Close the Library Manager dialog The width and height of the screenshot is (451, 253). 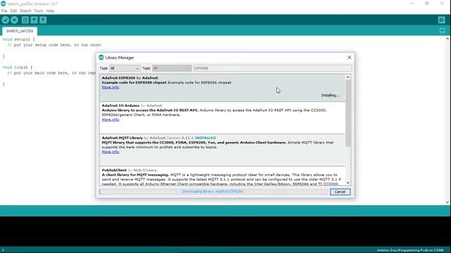click(x=350, y=58)
